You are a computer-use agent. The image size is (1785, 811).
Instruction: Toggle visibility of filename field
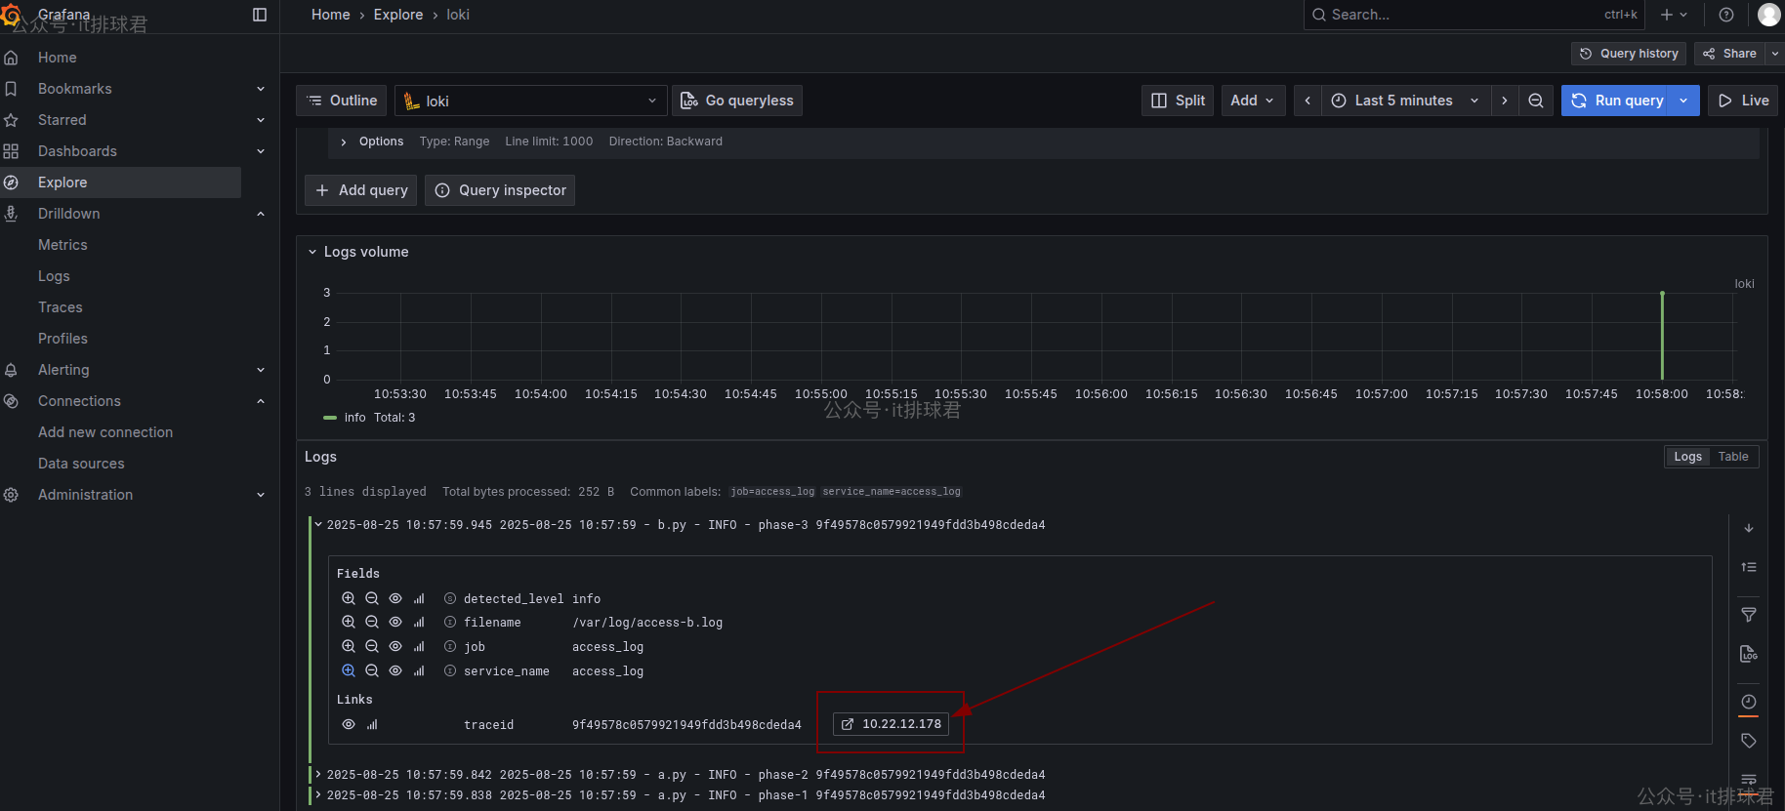[x=395, y=622]
